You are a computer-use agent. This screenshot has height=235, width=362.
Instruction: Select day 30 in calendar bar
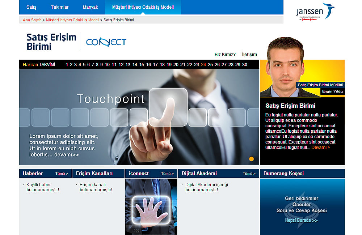tap(244, 65)
